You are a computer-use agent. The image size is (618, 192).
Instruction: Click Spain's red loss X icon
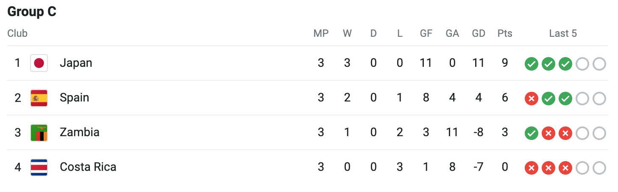pyautogui.click(x=531, y=99)
